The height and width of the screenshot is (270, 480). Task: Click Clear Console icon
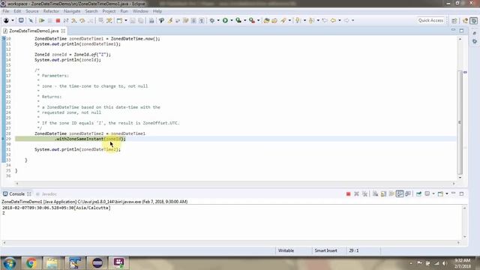pyautogui.click(x=375, y=193)
